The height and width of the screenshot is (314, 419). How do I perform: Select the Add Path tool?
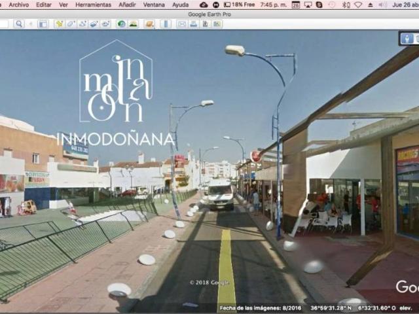coord(83,24)
